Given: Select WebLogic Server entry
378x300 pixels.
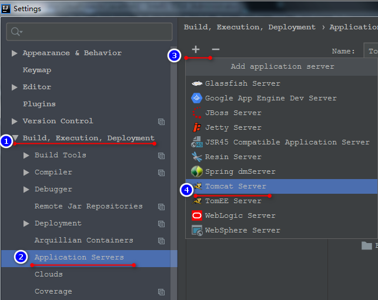Looking at the screenshot, I should click(x=282, y=215).
